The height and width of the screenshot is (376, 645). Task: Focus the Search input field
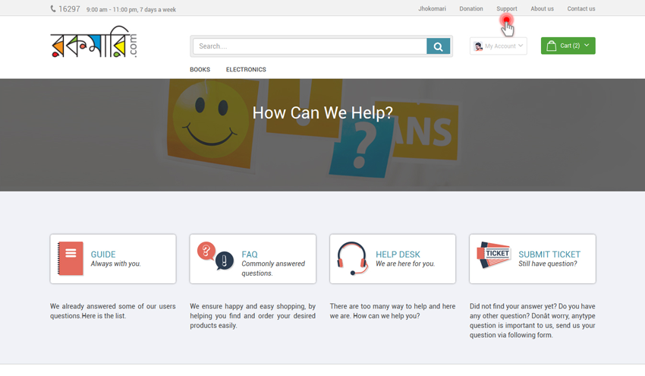tap(310, 46)
